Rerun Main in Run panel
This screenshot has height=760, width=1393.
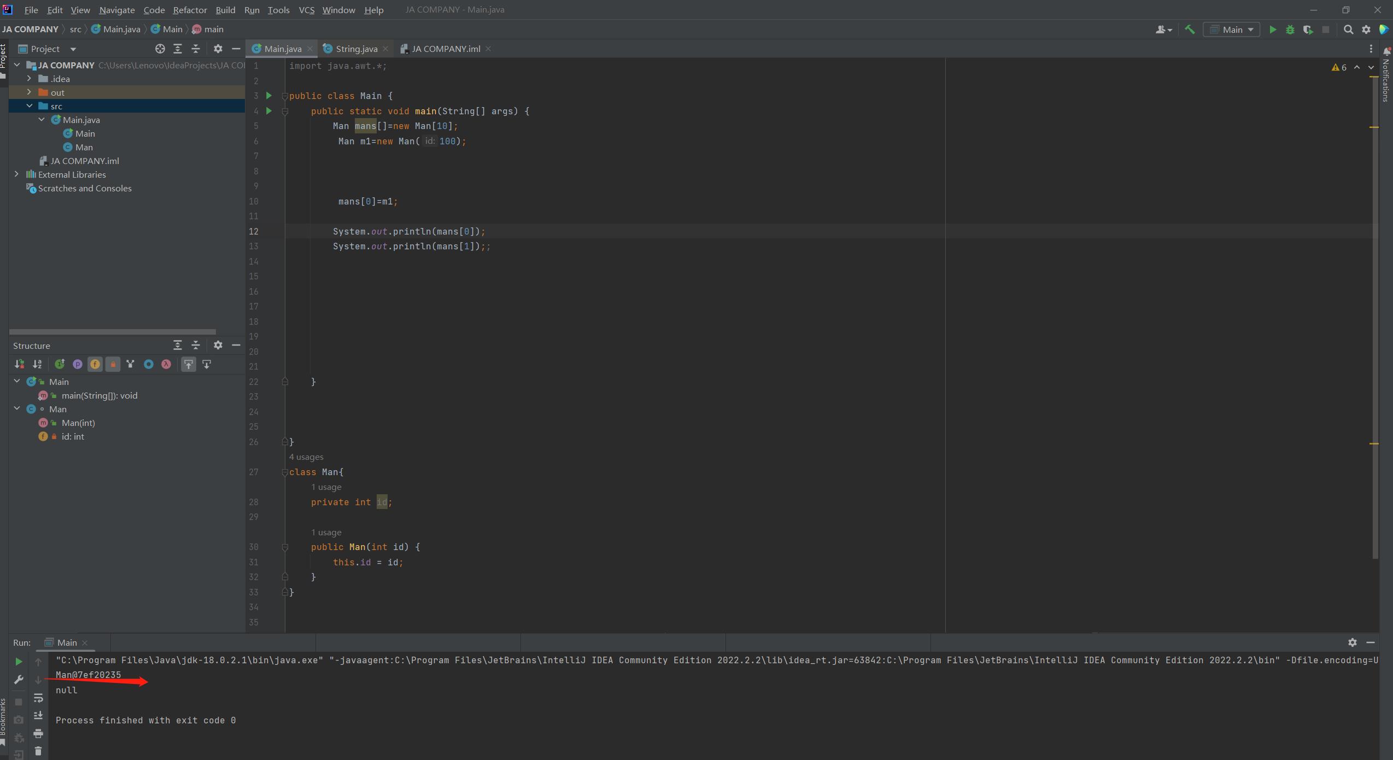point(19,662)
